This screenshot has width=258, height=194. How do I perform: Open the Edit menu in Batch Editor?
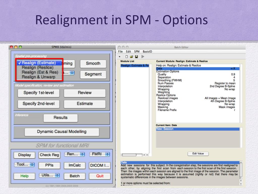pyautogui.click(x=128, y=52)
